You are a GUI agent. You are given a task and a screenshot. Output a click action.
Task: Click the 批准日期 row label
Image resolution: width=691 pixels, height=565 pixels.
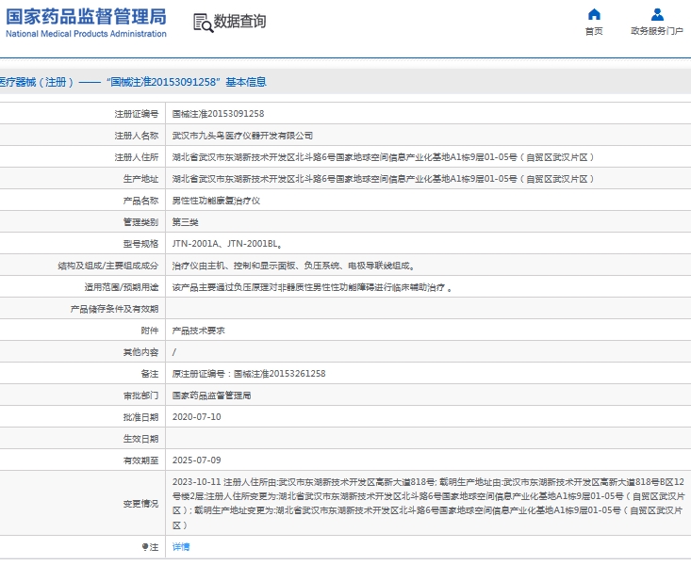(140, 417)
